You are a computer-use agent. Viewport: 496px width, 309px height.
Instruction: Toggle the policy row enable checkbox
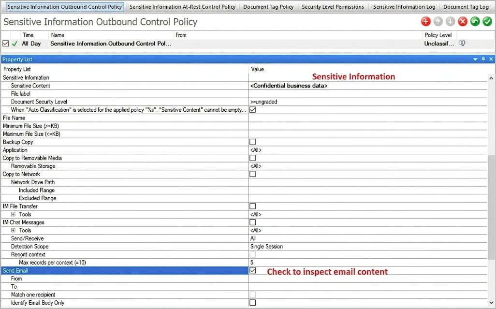click(x=5, y=44)
